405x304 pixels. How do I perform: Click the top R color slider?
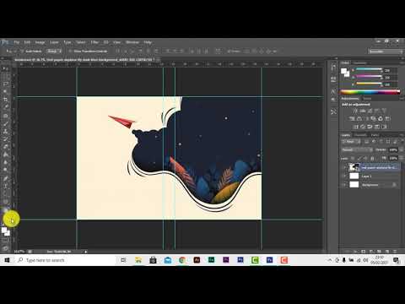pyautogui.click(x=369, y=69)
